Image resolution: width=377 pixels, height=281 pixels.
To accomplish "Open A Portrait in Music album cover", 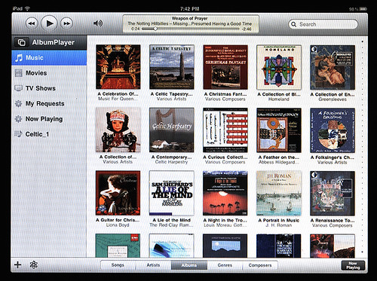I will tap(279, 194).
